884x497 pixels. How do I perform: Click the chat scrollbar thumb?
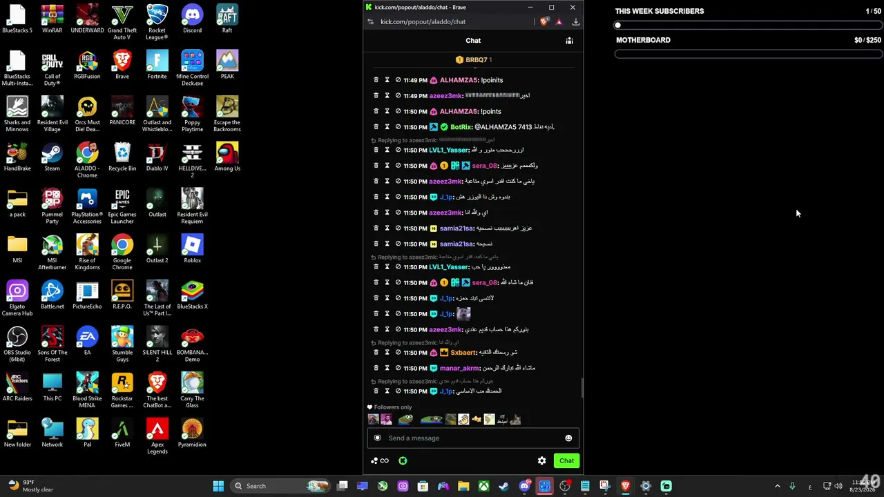[582, 388]
